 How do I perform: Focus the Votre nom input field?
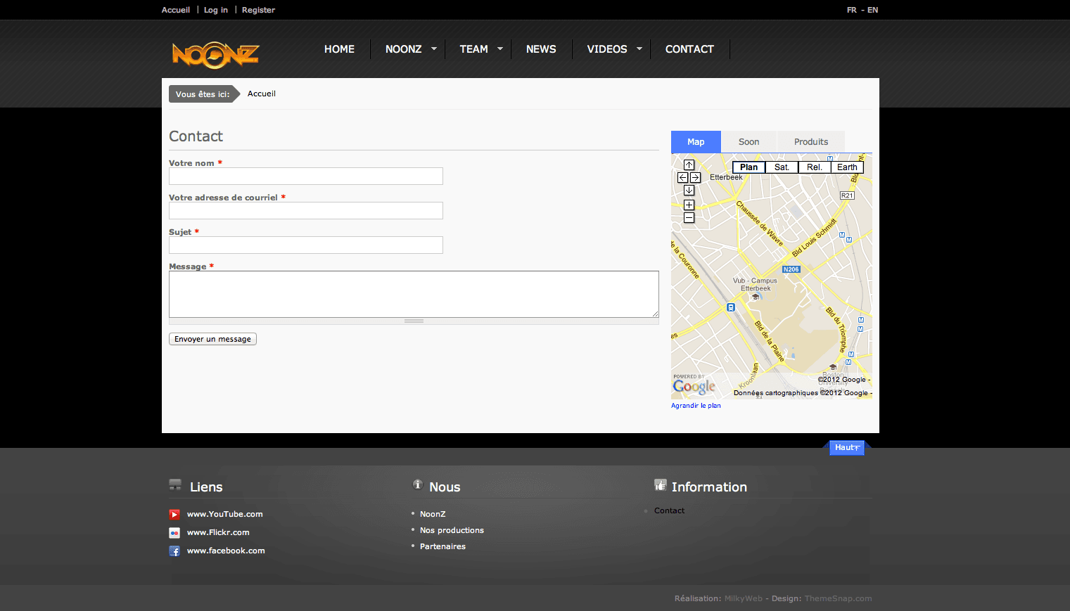(306, 176)
